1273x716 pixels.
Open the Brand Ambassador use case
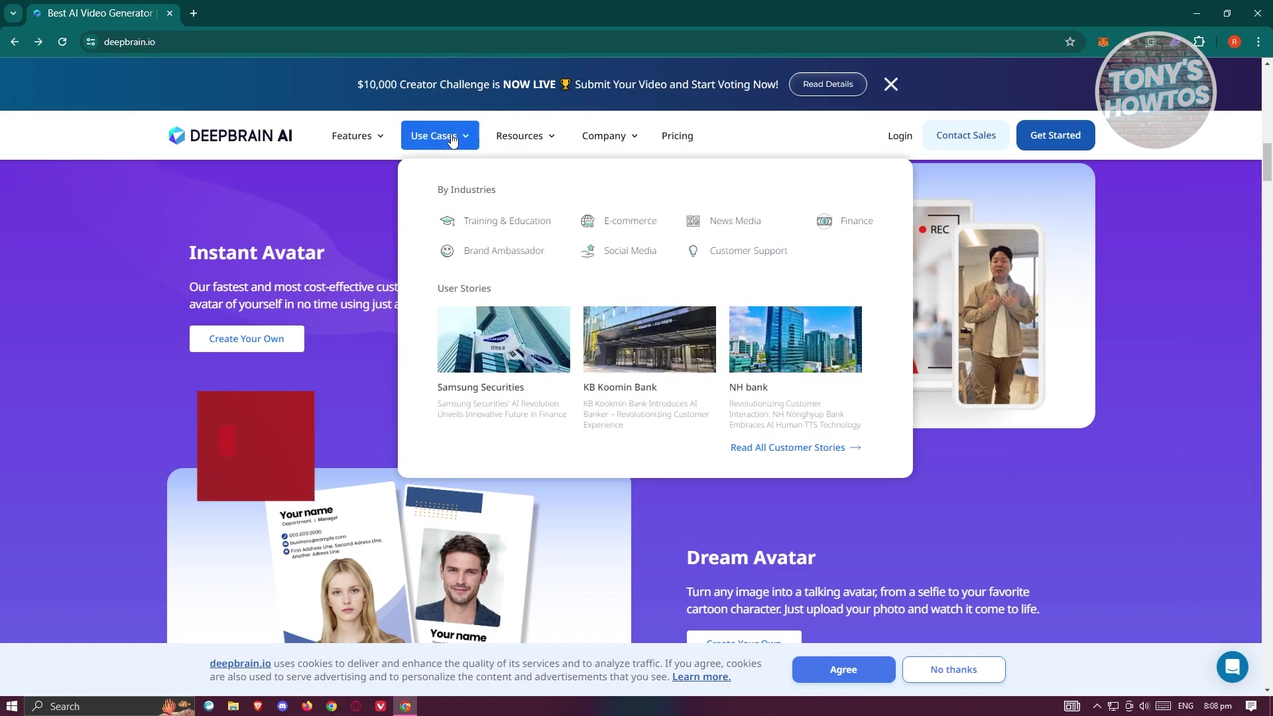click(x=504, y=251)
